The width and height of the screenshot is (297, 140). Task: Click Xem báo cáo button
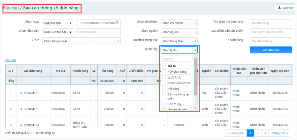pyautogui.click(x=271, y=50)
